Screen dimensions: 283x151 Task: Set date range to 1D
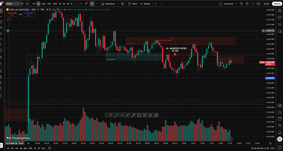[8, 148]
